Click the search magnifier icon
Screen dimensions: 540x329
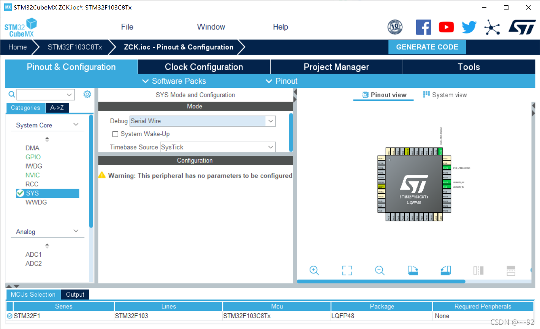(x=12, y=94)
